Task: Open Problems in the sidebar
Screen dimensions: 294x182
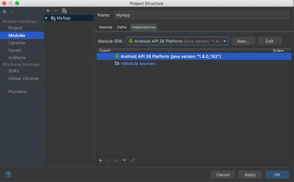Action: 17,91
